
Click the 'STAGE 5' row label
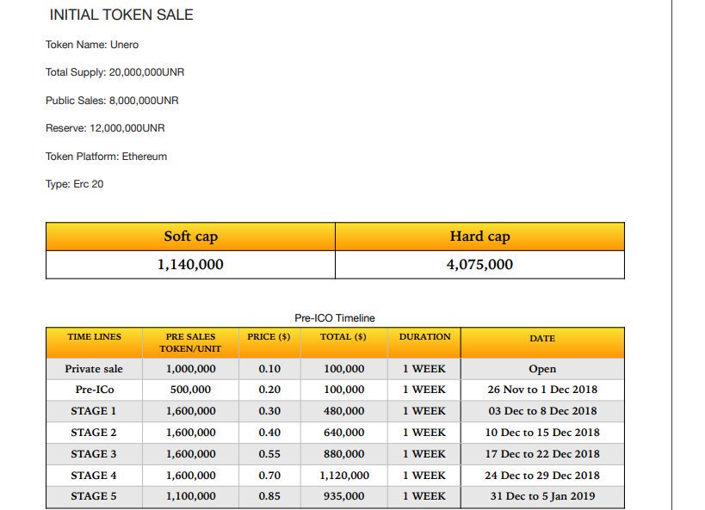(94, 496)
